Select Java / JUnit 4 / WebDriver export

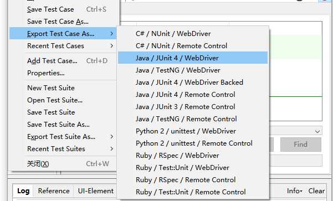click(193, 58)
